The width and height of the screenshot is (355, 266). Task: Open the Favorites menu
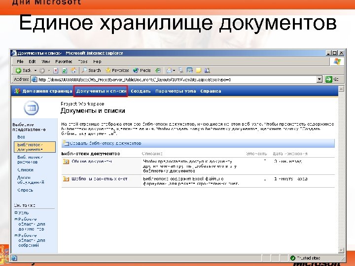click(x=64, y=62)
